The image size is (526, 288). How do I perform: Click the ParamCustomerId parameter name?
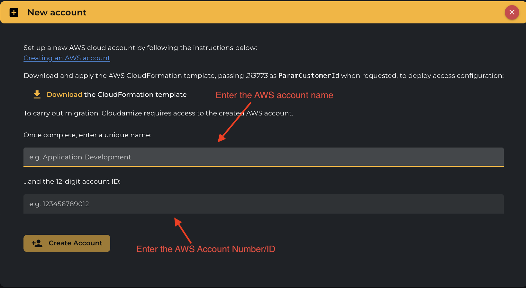coord(308,76)
